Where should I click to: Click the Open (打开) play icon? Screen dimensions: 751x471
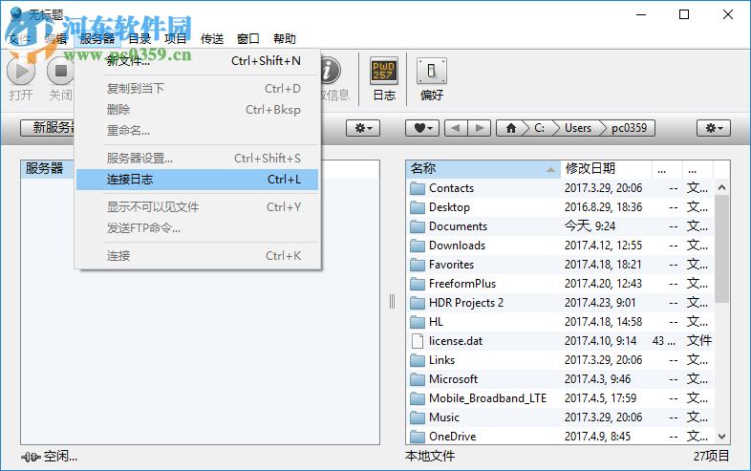[21, 72]
